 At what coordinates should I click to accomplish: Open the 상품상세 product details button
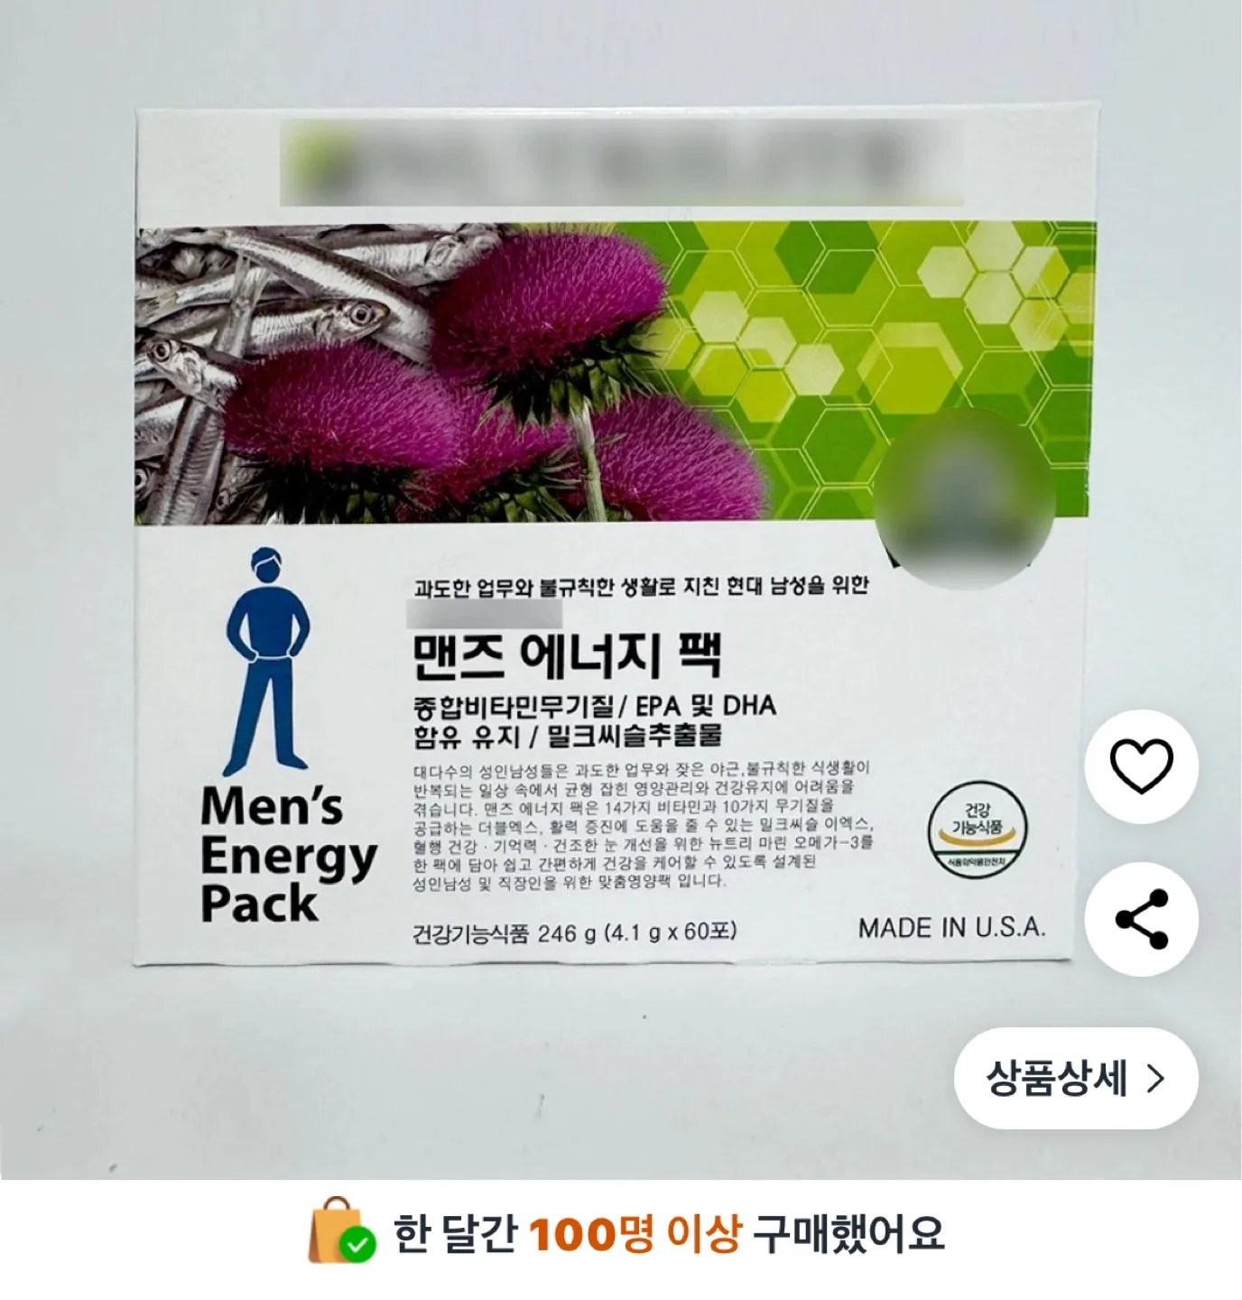[1076, 1078]
